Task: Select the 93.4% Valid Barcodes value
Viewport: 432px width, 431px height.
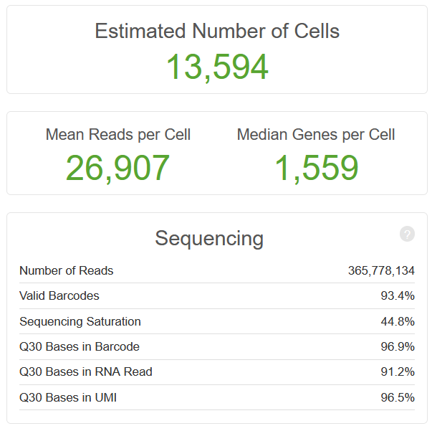Action: click(398, 295)
